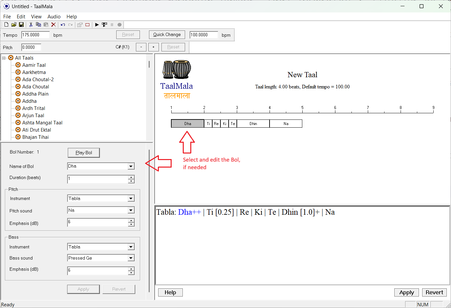Click Apply below the notation text box
Screen dimensions: 451x308
tap(407, 292)
